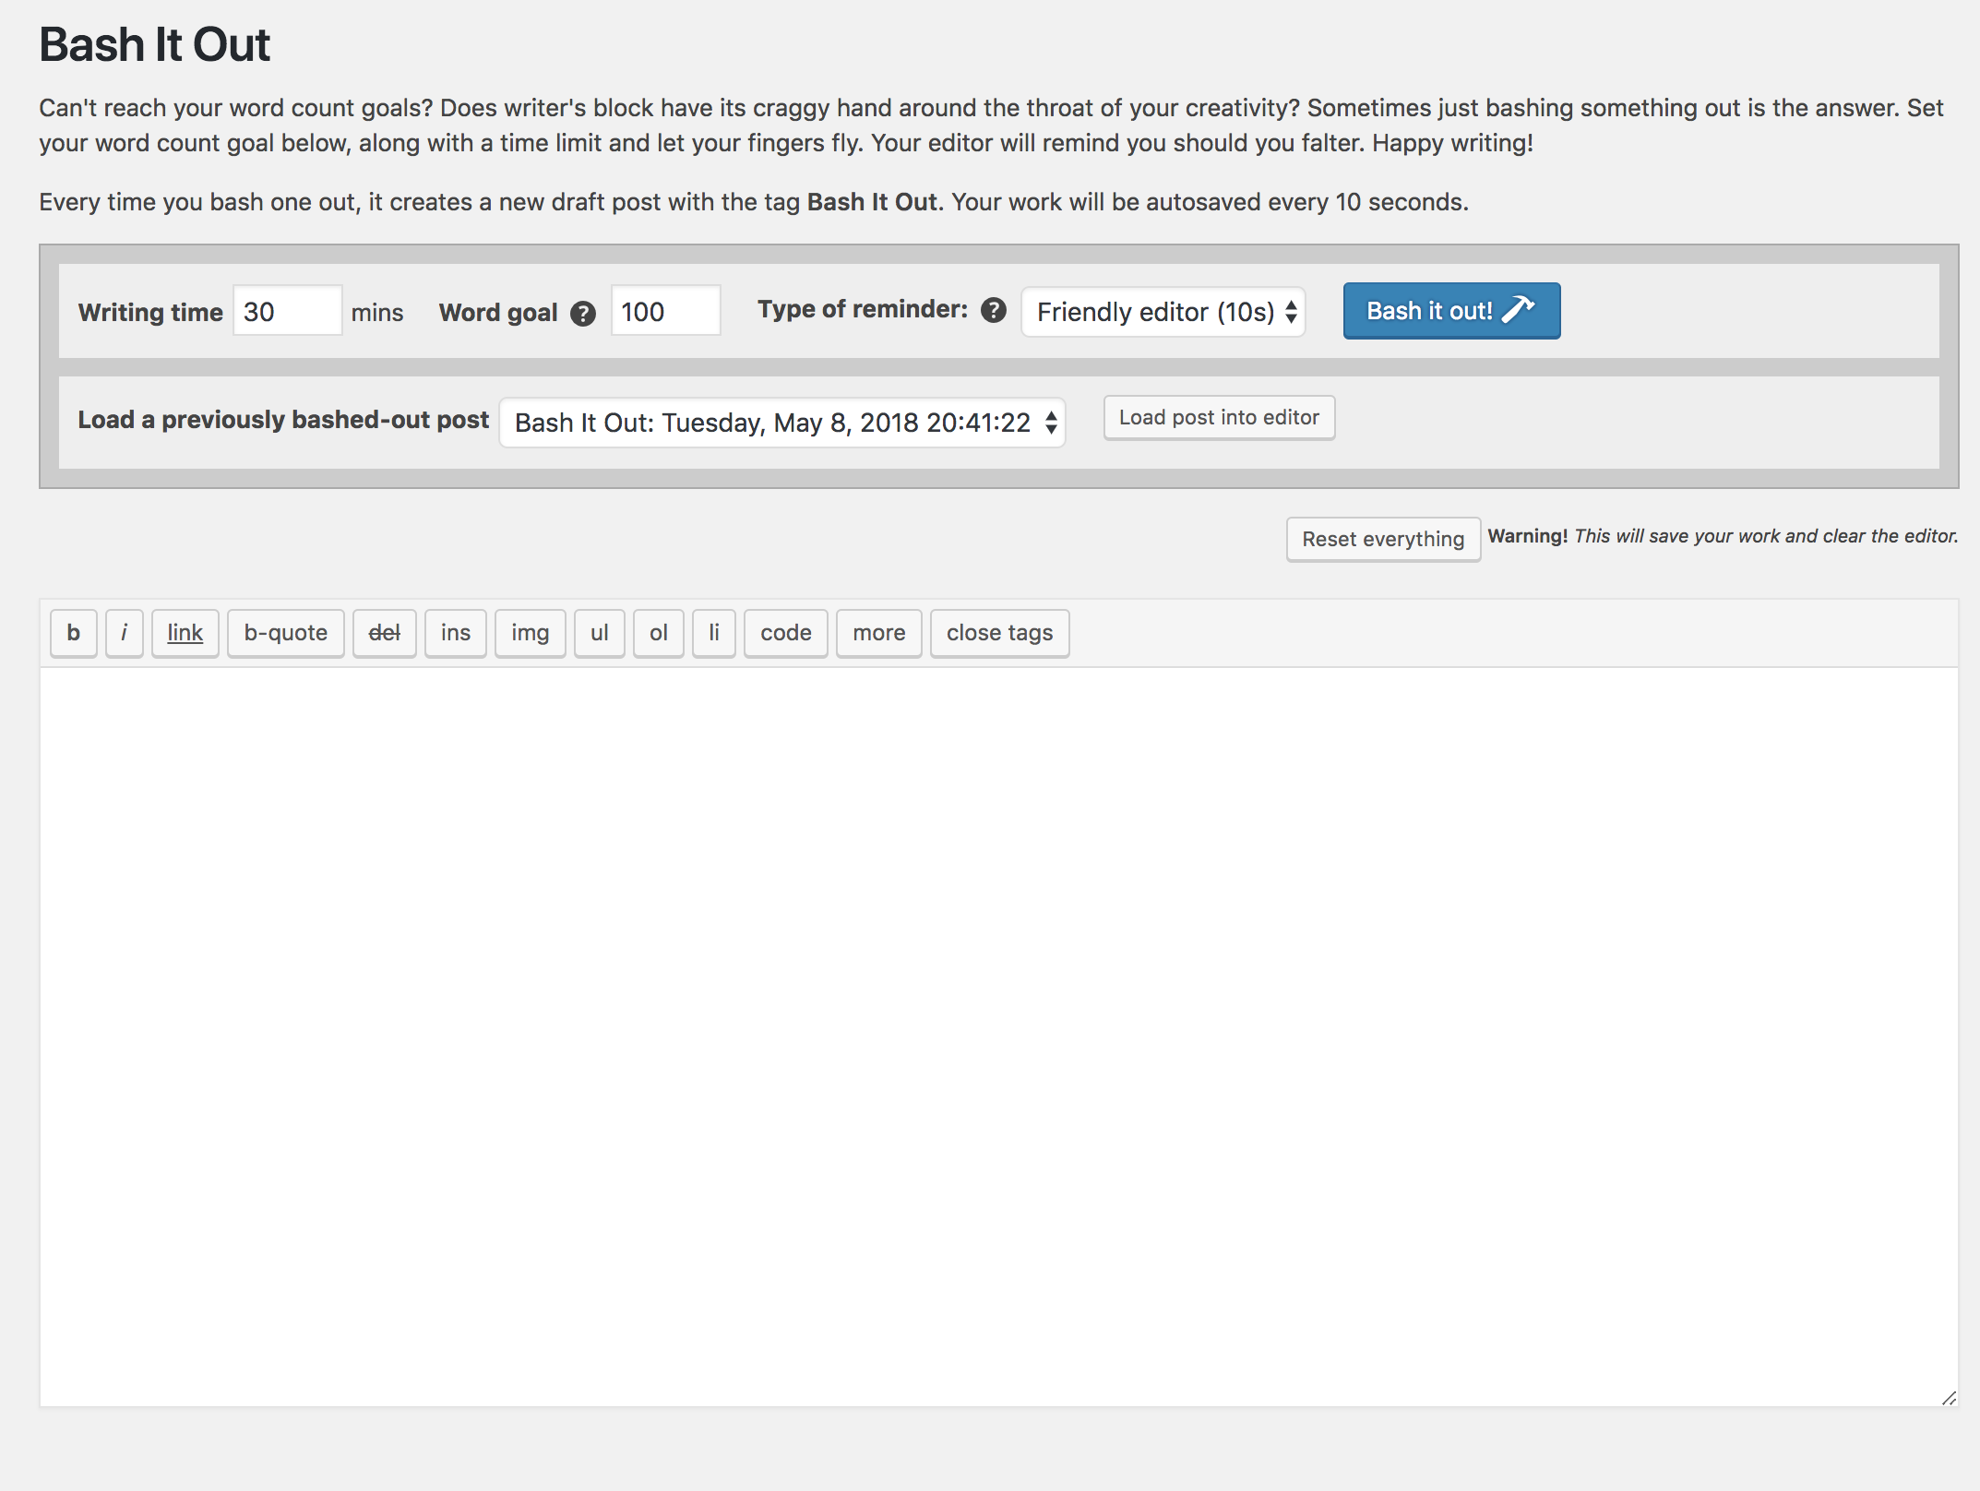
Task: Click Load post into editor
Action: (x=1218, y=418)
